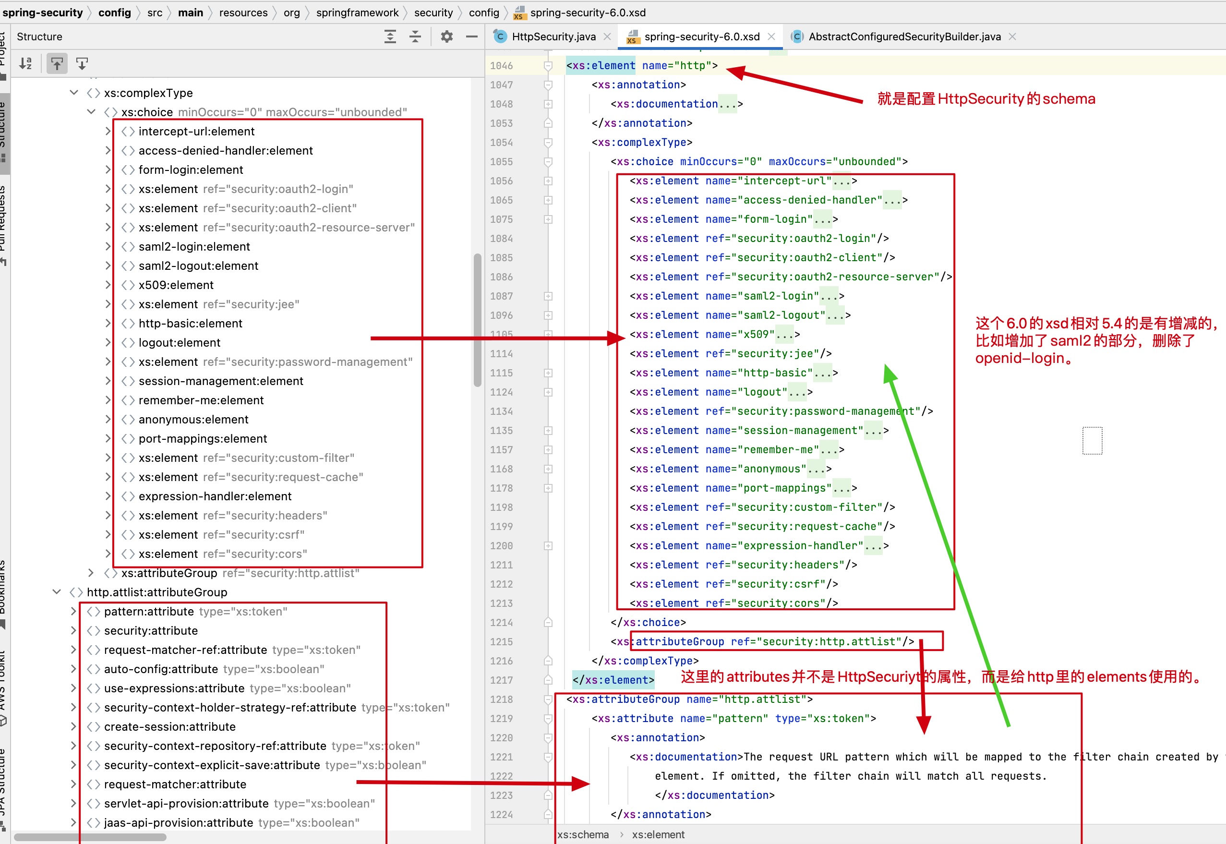This screenshot has height=844, width=1226.
Task: Toggle code fold at line 1046
Action: pyautogui.click(x=548, y=66)
